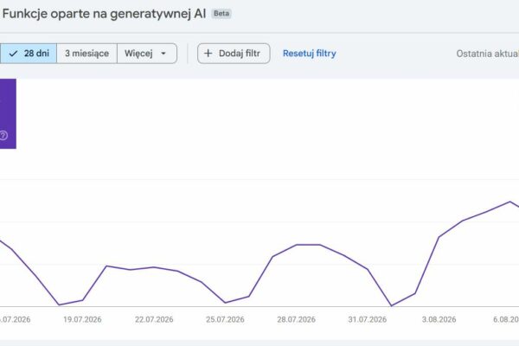519x346 pixels.
Task: Click the Resetuj filtry link
Action: coord(310,54)
